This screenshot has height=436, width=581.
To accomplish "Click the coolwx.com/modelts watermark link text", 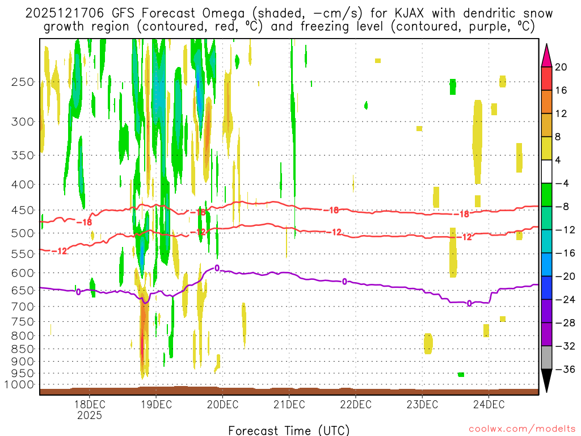I will [x=522, y=429].
